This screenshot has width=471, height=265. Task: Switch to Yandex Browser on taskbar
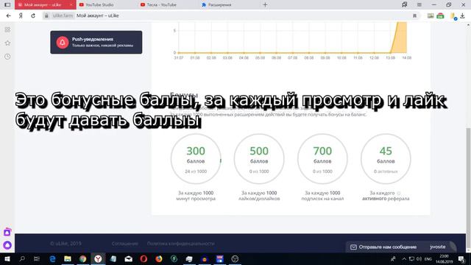pos(98,258)
